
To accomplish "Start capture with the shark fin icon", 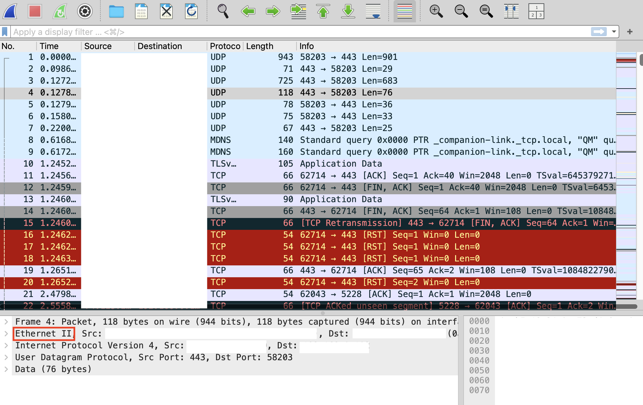I will point(10,11).
